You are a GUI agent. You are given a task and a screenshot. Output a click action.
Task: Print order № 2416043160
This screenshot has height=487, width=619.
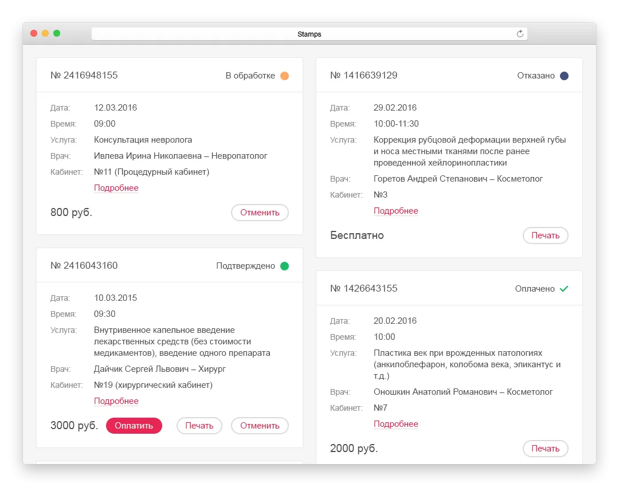tap(199, 426)
